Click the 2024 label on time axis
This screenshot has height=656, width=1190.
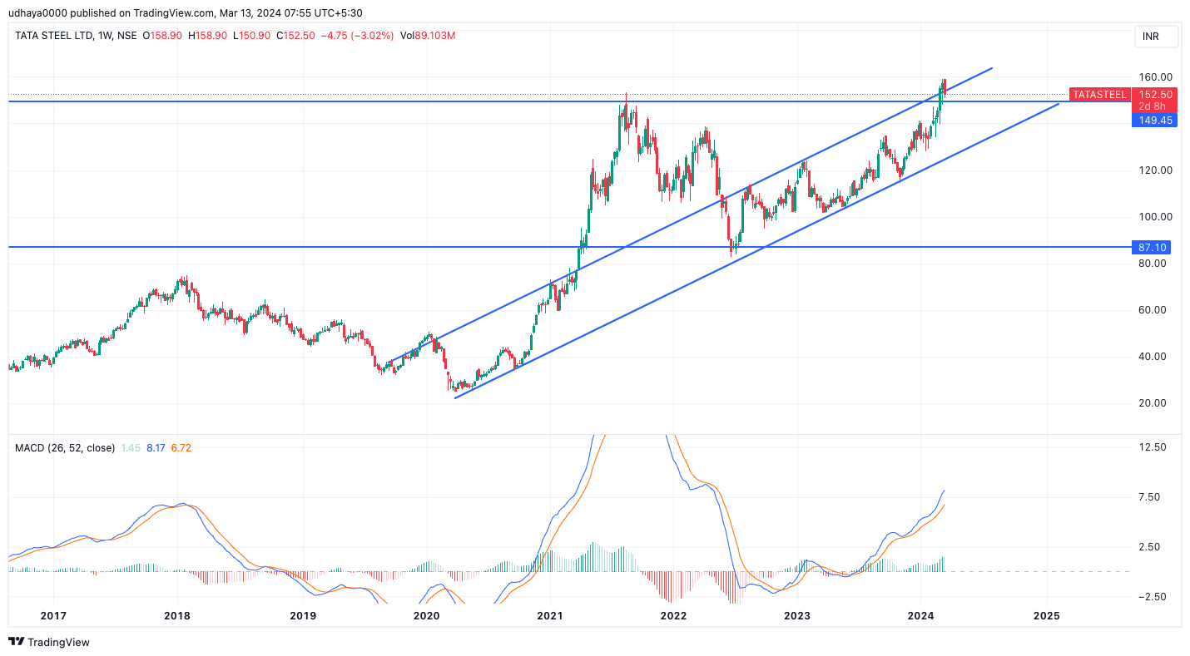[x=920, y=616]
